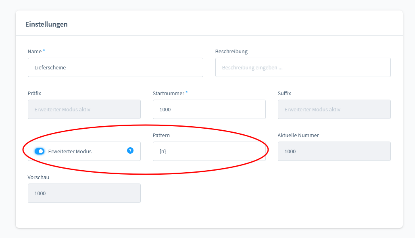Click the Name field label
Viewport: 415px width, 238px height.
tap(35, 51)
